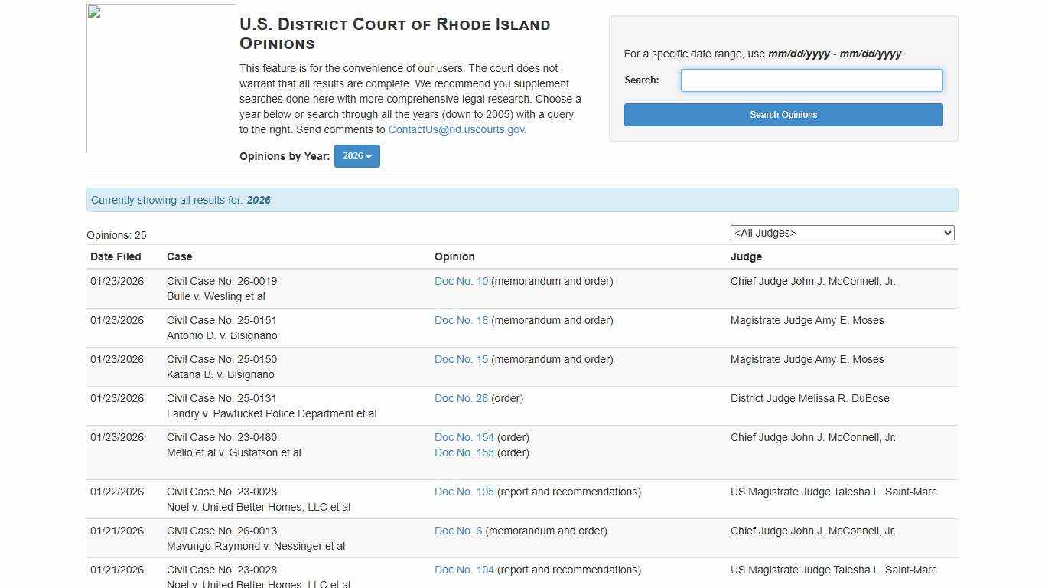Viewport: 1045px width, 588px height.
Task: Open Doc No. 16 for Antonio D. v. Bisignano
Action: [461, 320]
